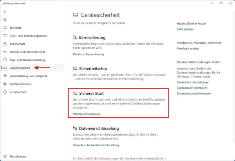
Task: Open the Kontoschutz section
Action: (17, 44)
